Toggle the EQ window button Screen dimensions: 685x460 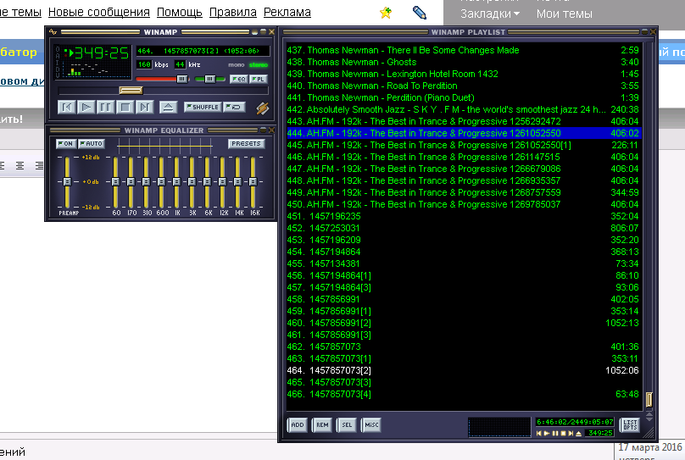tap(239, 79)
